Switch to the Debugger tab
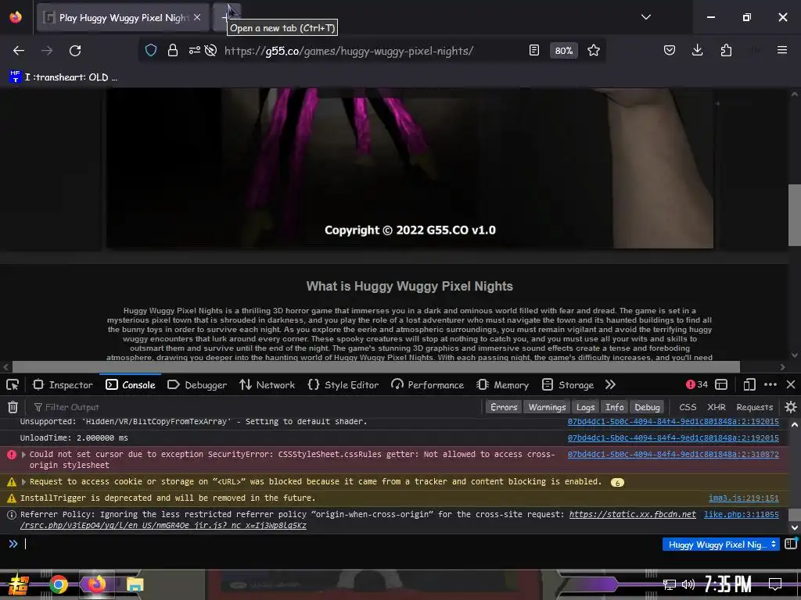Image resolution: width=801 pixels, height=600 pixels. coord(197,384)
